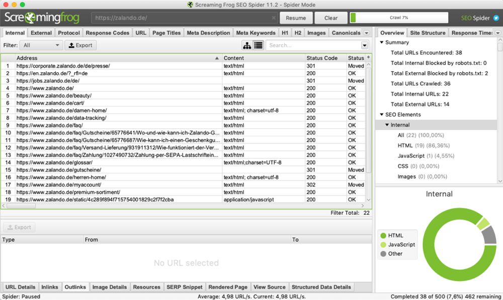Viewport: 503px width, 300px height.
Task: Click the Resume button
Action: tap(296, 18)
